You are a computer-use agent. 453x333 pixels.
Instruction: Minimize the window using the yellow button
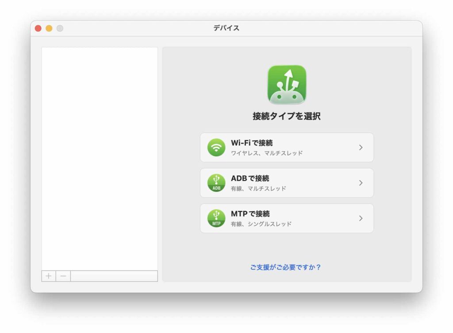(x=49, y=28)
